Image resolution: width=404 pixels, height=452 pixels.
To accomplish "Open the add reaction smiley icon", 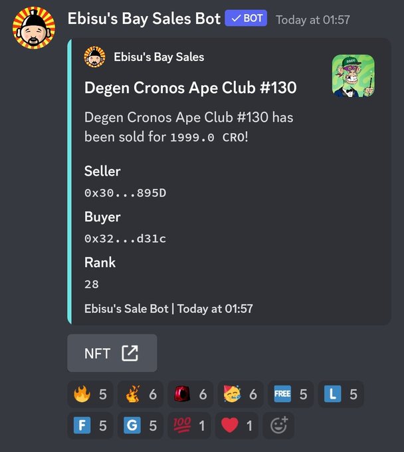I will (278, 425).
